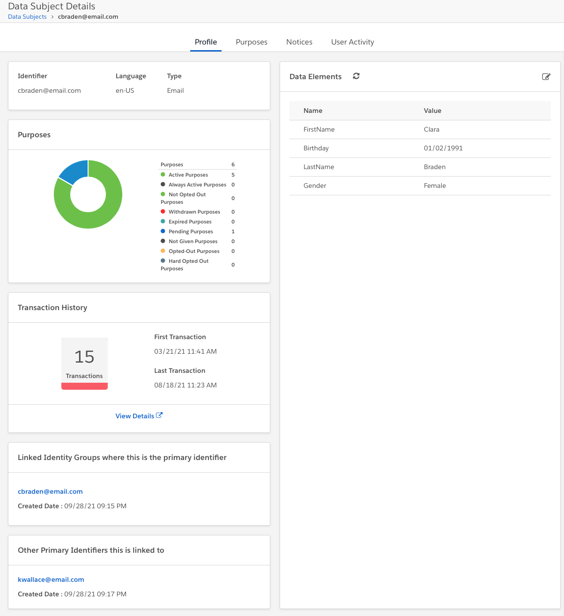Click the blue dot beside Pending Purposes legend
This screenshot has width=564, height=616.
point(163,231)
